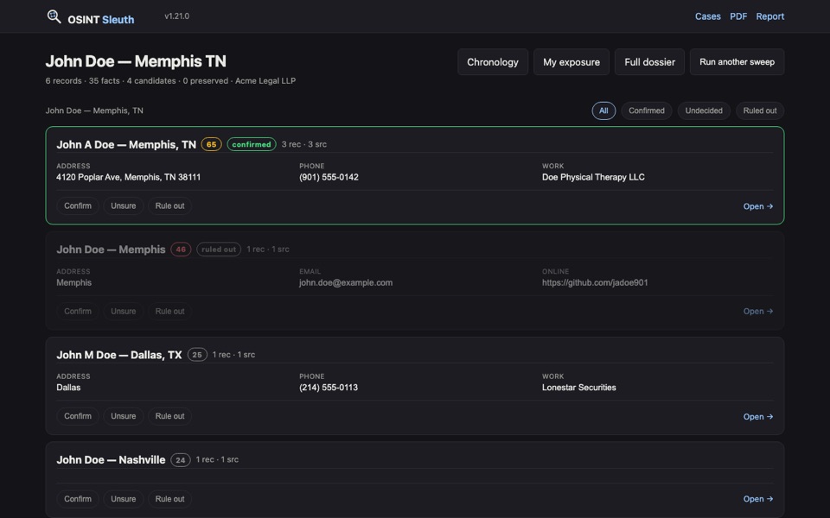Confirm the John Doe Nashville candidate
This screenshot has height=518, width=830.
[x=78, y=499]
